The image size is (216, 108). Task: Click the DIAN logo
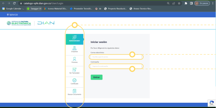tap(46, 23)
